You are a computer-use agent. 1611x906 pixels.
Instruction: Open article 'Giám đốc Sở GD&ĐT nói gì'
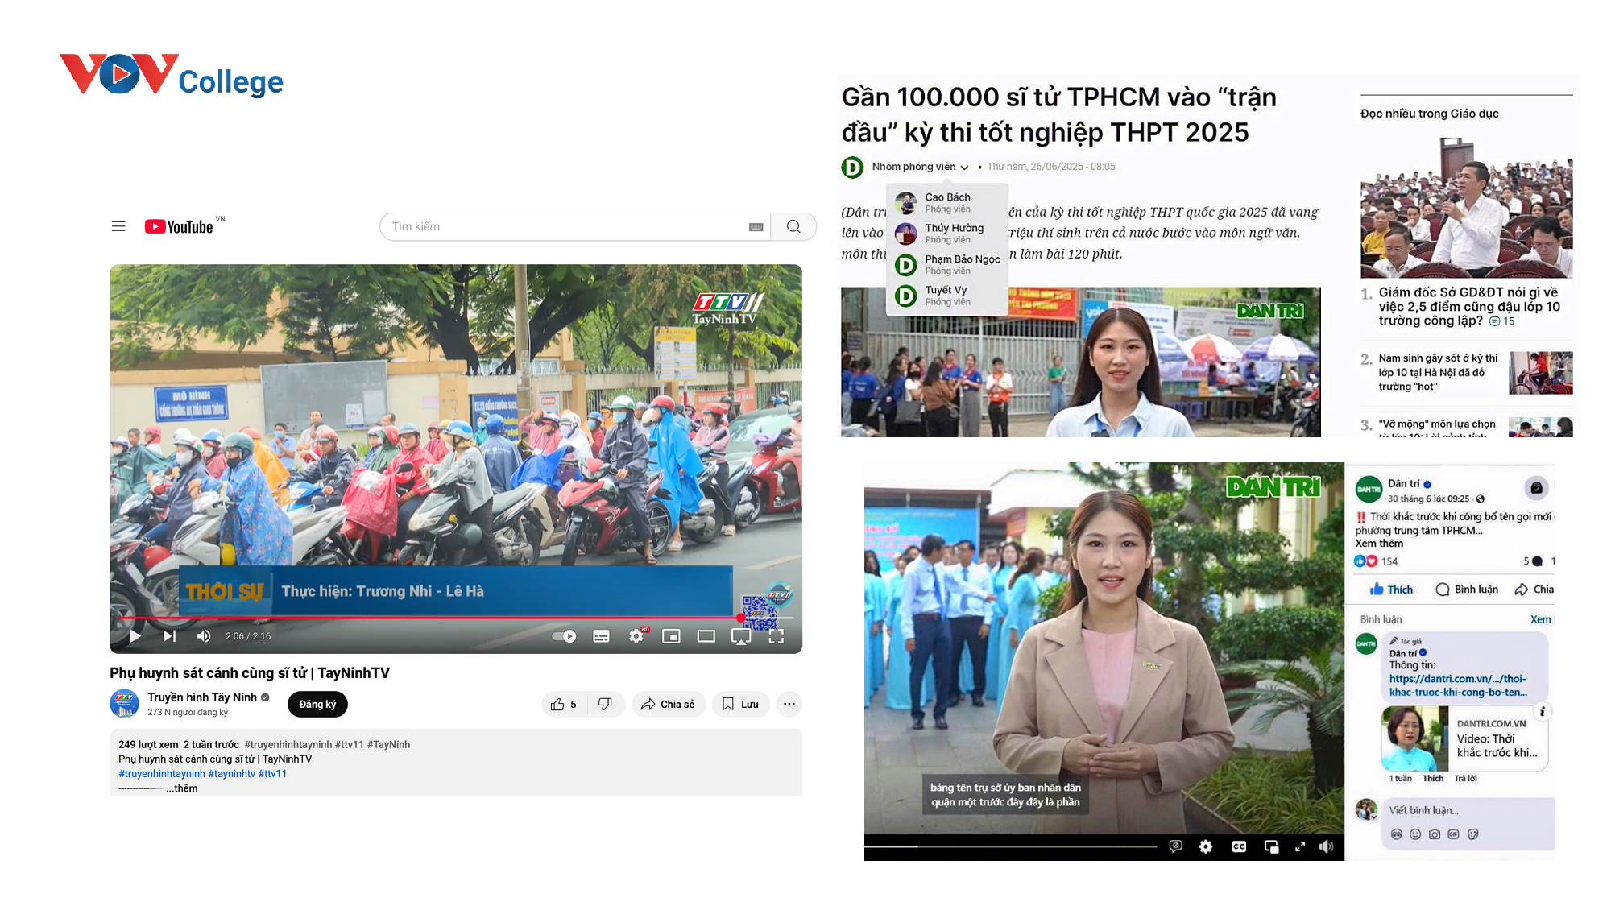point(1469,306)
